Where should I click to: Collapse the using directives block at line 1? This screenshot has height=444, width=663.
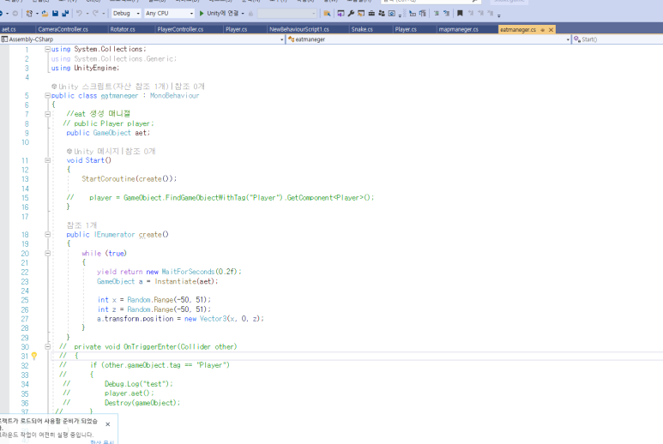point(48,49)
